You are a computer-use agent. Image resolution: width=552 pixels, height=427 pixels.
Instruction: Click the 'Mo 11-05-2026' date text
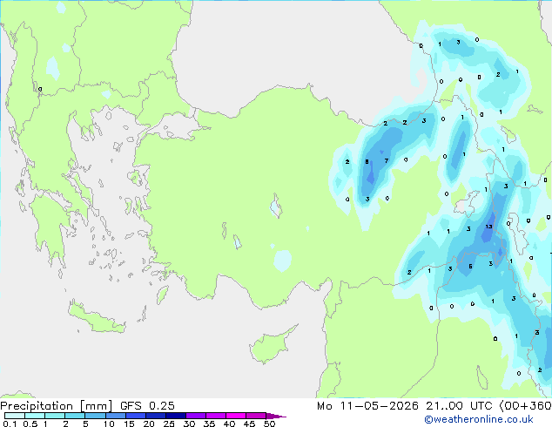[367, 406]
